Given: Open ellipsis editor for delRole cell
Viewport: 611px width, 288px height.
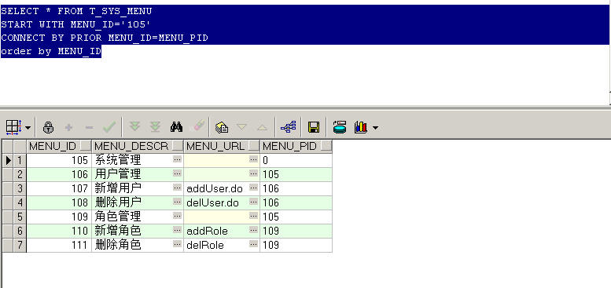Looking at the screenshot, I should click(x=254, y=244).
